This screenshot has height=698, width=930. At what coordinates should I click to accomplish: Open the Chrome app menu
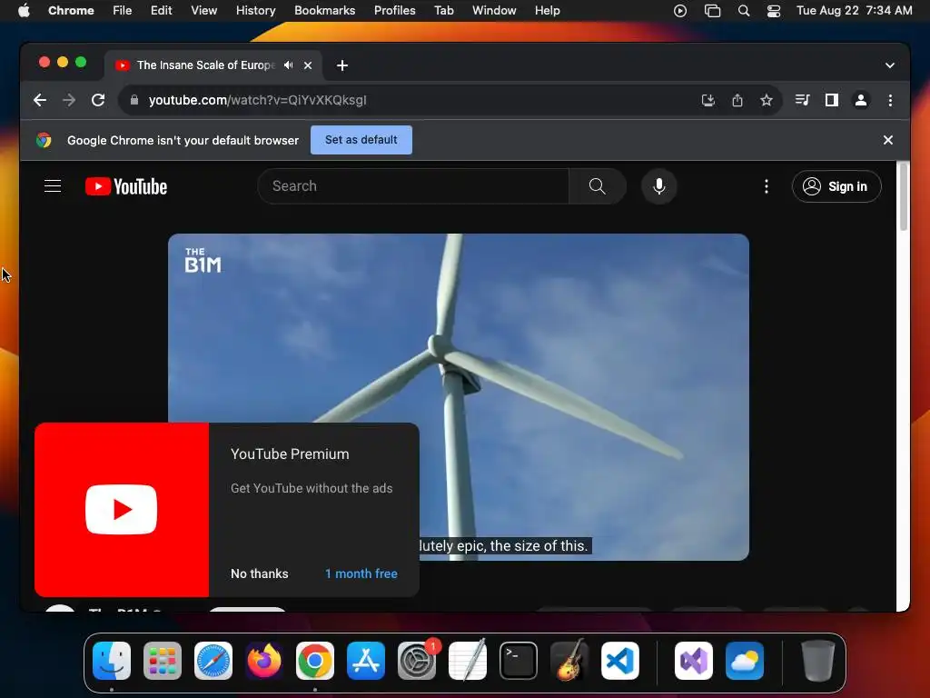point(71,11)
